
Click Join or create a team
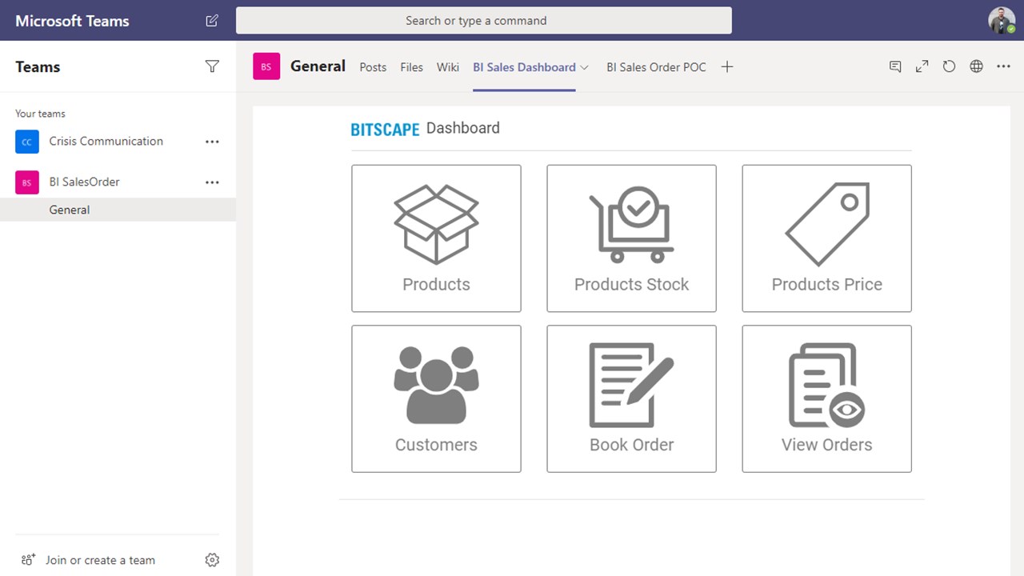click(100, 560)
